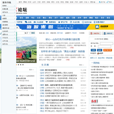
Task: Click the blue 登录 button
Action: [99, 50]
